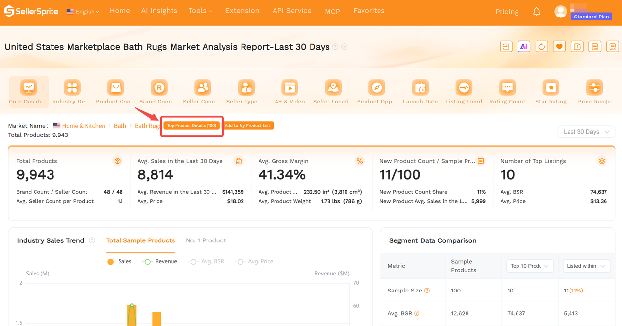Click Add to My Product List button
Image resolution: width=622 pixels, height=326 pixels.
point(247,126)
